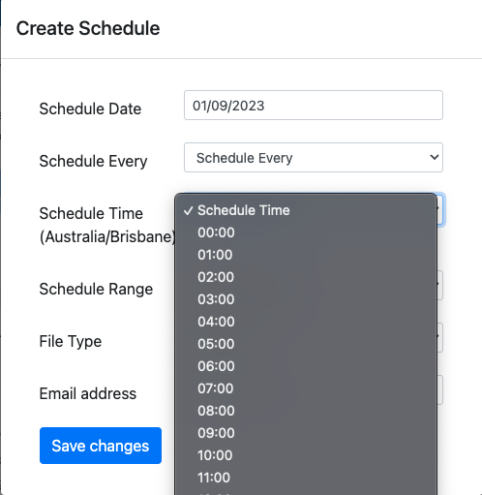
Task: Set schedule time to 07:00
Action: [x=306, y=388]
